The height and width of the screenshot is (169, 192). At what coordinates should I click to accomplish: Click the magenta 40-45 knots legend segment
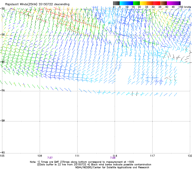click(x=170, y=3)
